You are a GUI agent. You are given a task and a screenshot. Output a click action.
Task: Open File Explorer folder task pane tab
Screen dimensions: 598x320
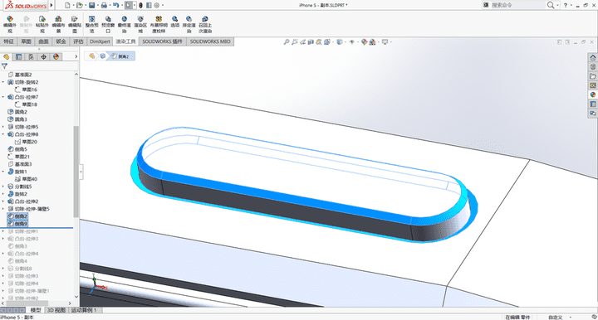click(593, 76)
